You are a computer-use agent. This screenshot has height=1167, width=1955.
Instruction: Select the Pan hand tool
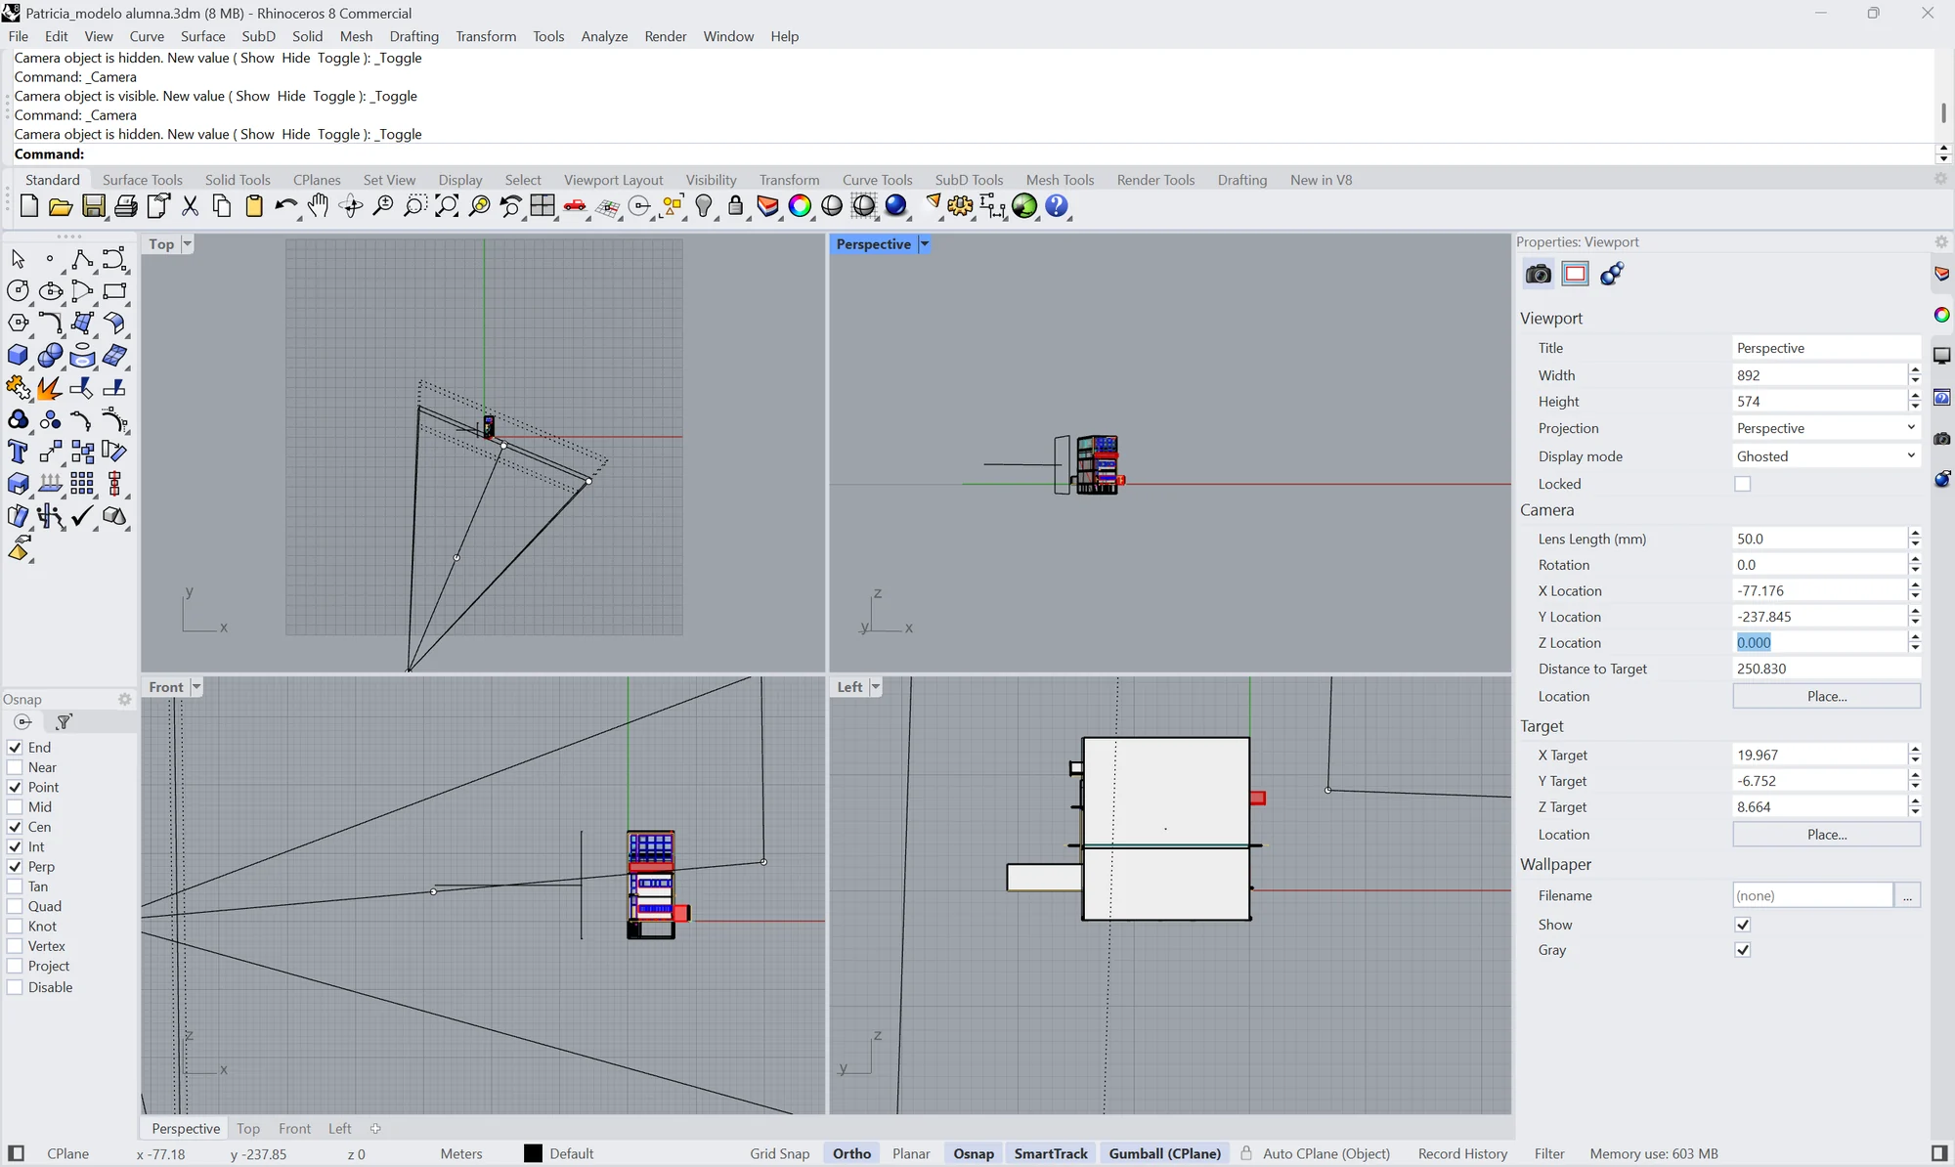(x=319, y=206)
